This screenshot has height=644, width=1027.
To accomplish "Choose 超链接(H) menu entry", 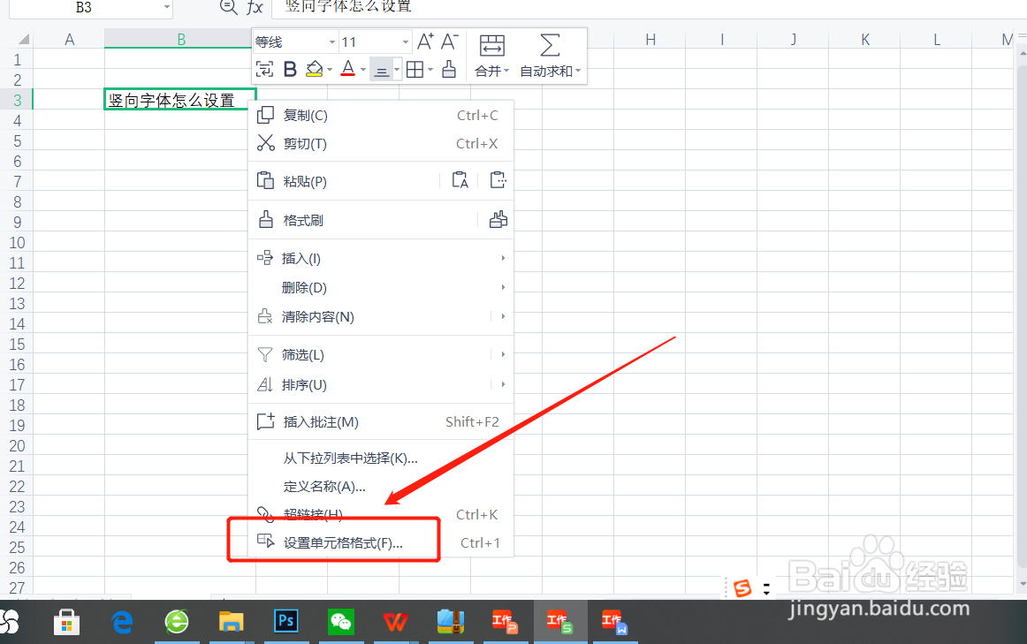I will click(381, 514).
